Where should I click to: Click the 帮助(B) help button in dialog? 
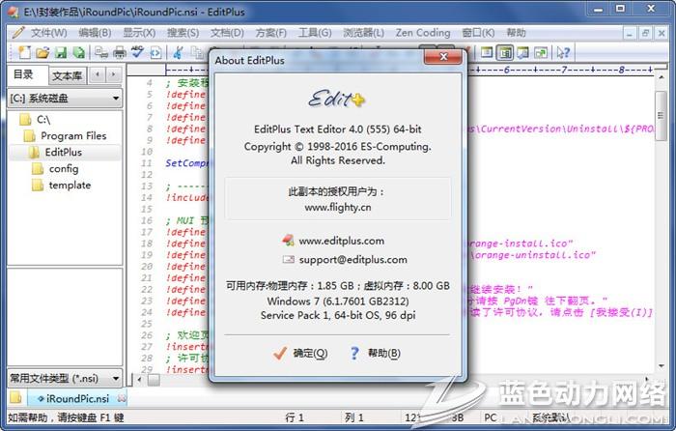click(375, 354)
